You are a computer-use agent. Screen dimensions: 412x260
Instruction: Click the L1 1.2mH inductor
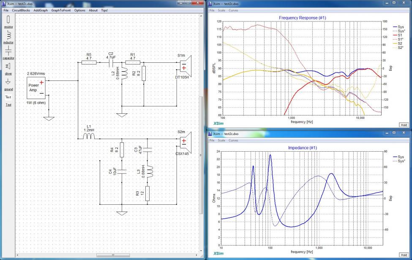[x=88, y=134]
